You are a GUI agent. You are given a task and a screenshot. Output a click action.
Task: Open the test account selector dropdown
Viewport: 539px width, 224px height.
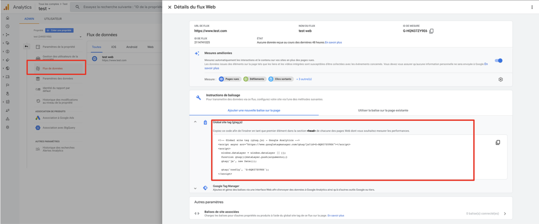(x=44, y=9)
